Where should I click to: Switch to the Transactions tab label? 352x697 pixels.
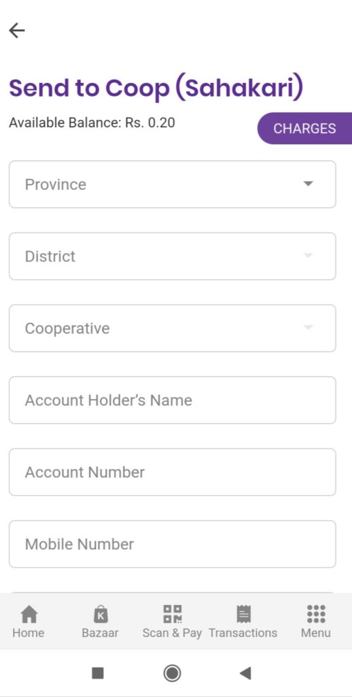[243, 633]
